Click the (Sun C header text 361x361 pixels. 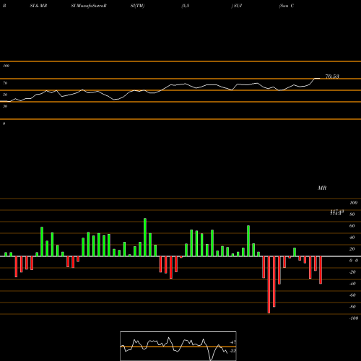click(287, 6)
